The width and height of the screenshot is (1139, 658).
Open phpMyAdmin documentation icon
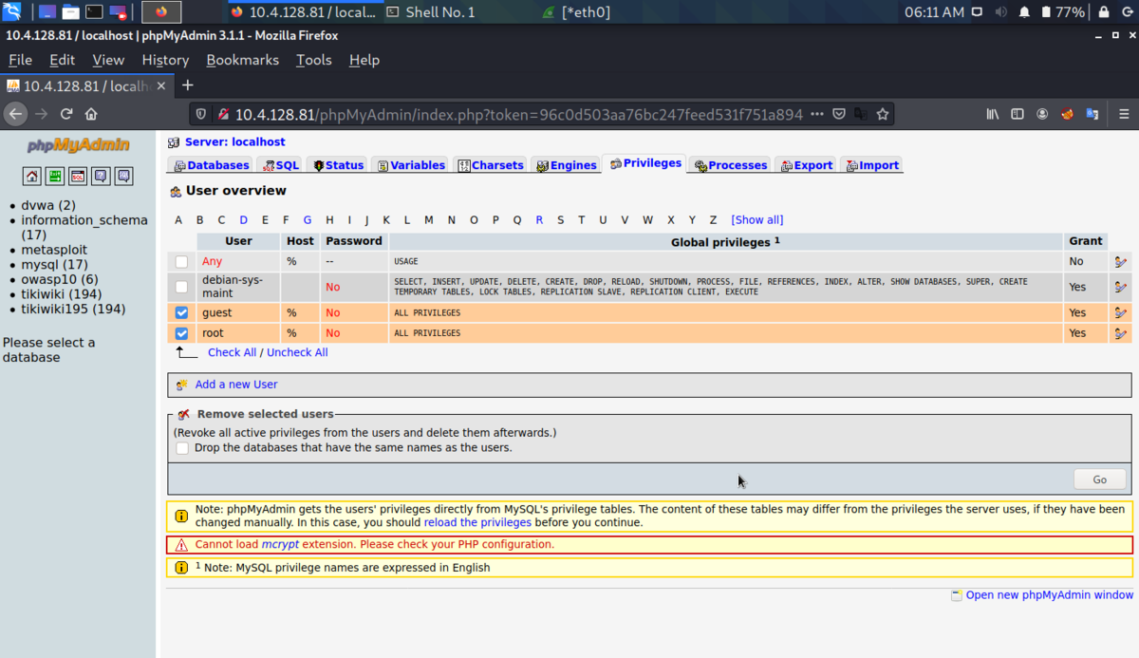101,176
